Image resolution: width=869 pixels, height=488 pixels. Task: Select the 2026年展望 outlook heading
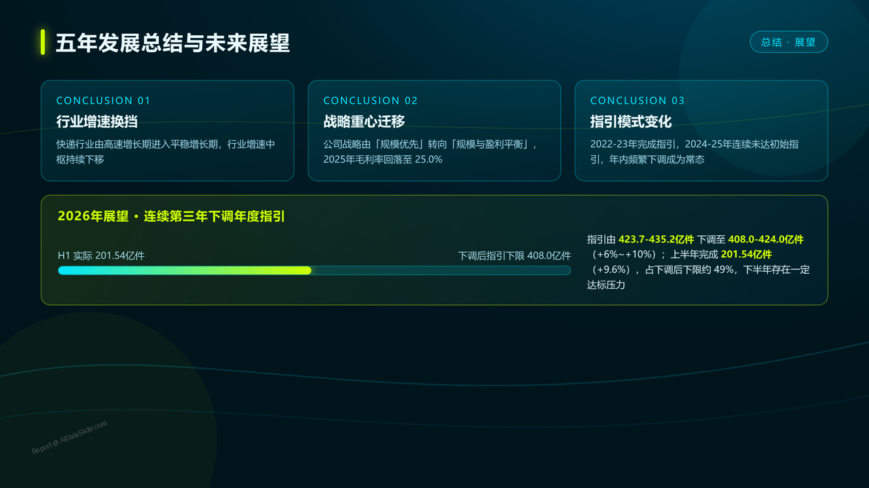coord(171,216)
